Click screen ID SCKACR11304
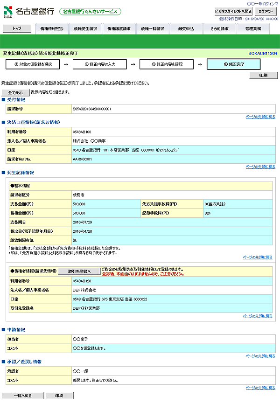This screenshot has width=280, height=403. click(263, 54)
